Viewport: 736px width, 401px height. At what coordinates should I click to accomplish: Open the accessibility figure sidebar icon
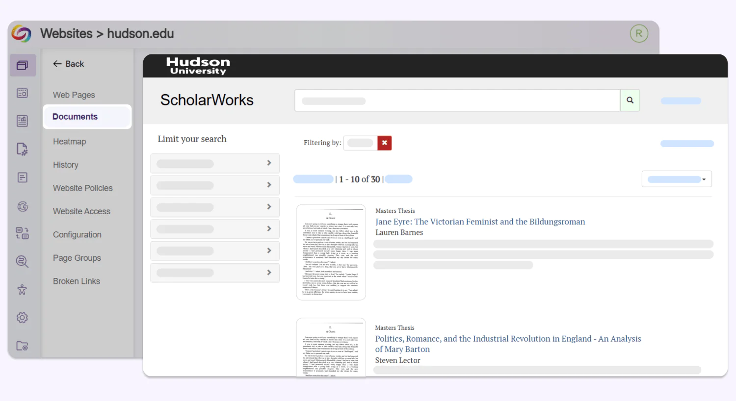tap(23, 290)
